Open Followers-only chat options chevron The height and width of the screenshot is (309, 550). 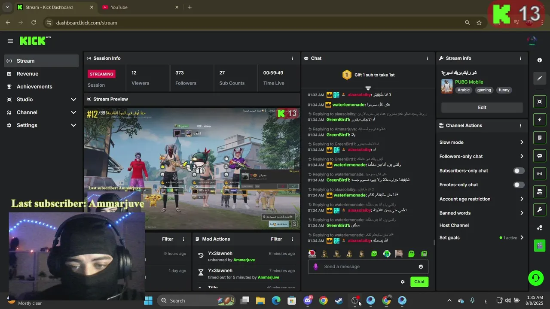(522, 157)
